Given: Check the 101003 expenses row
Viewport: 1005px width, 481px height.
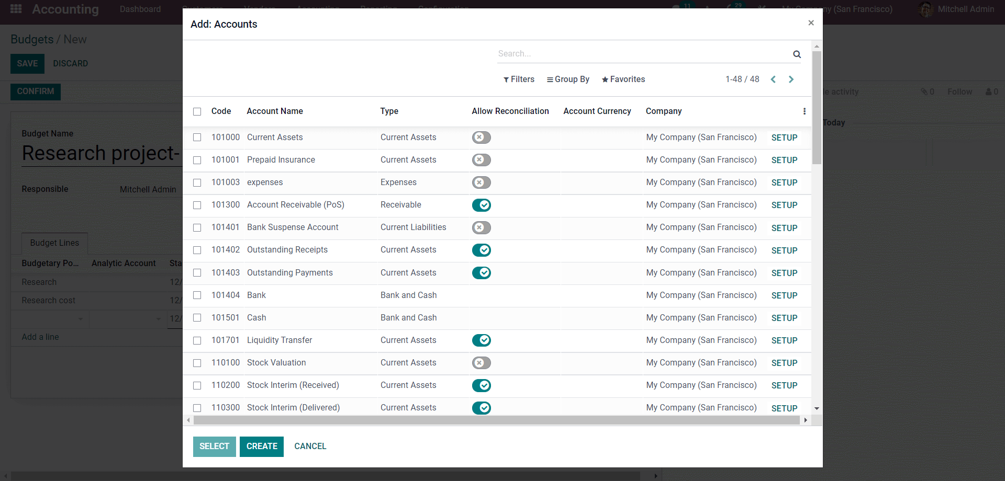Looking at the screenshot, I should [197, 182].
